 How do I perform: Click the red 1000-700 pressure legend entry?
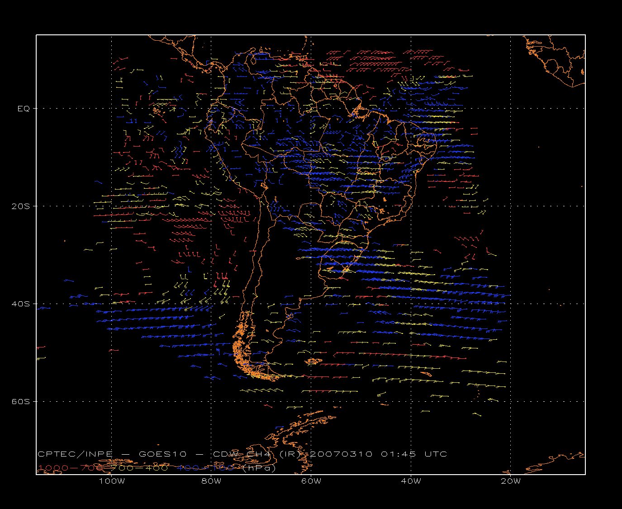coord(71,468)
